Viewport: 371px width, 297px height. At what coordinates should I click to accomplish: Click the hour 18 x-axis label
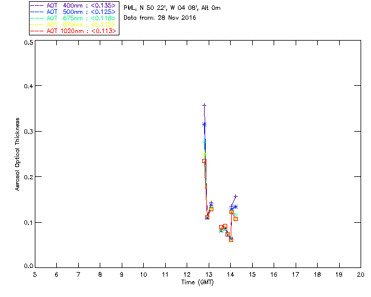pyautogui.click(x=317, y=274)
